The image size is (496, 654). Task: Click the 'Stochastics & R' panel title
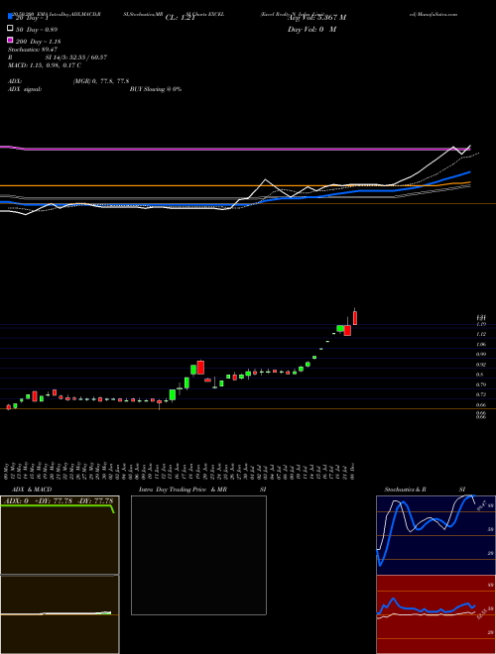406,490
